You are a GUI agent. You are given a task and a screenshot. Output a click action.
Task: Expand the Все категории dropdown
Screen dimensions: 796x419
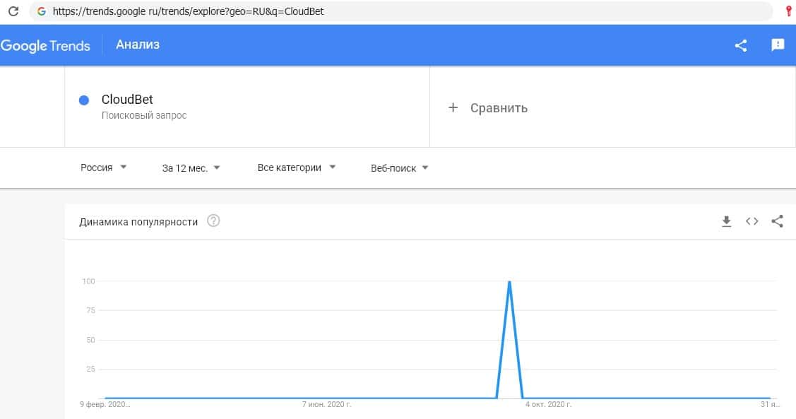pyautogui.click(x=296, y=167)
